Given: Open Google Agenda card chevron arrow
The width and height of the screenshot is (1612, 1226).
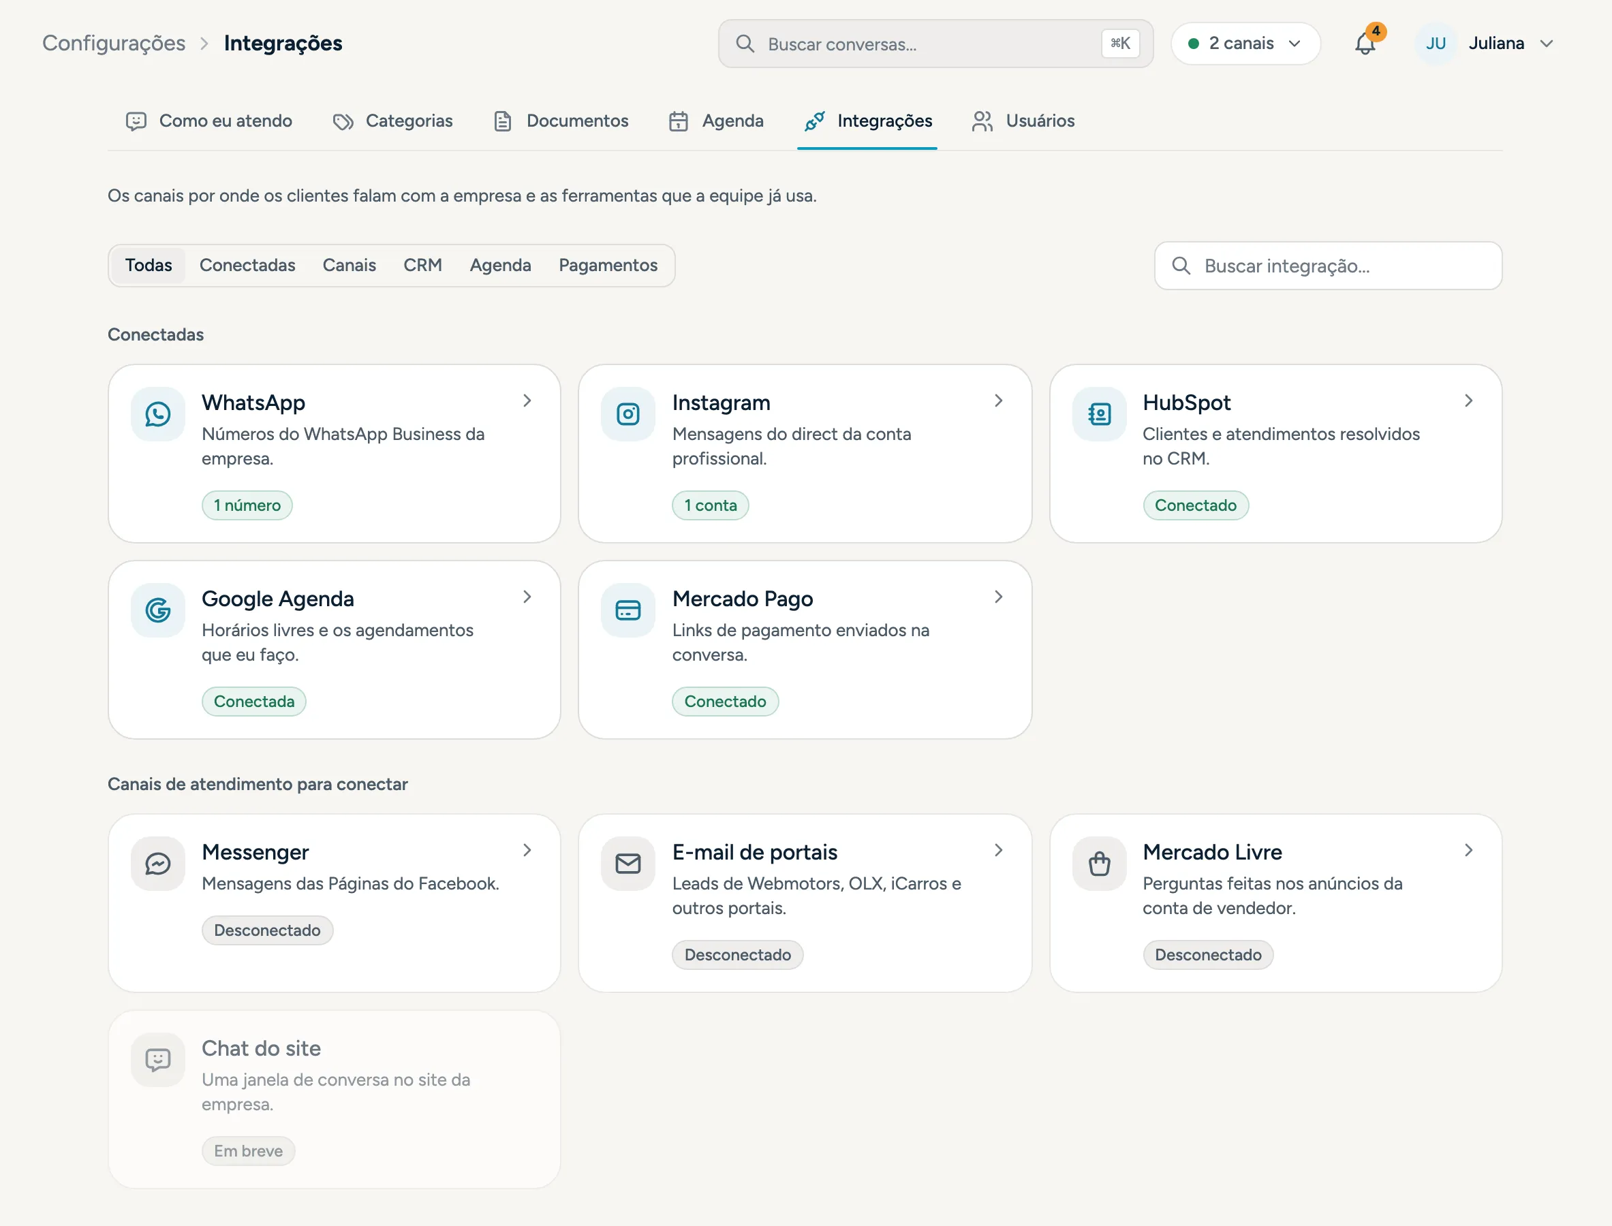Looking at the screenshot, I should [527, 597].
